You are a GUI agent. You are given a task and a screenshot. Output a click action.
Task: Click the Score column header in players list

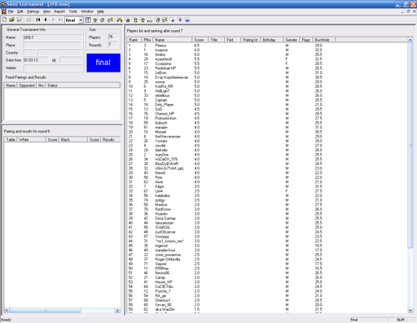pos(200,40)
